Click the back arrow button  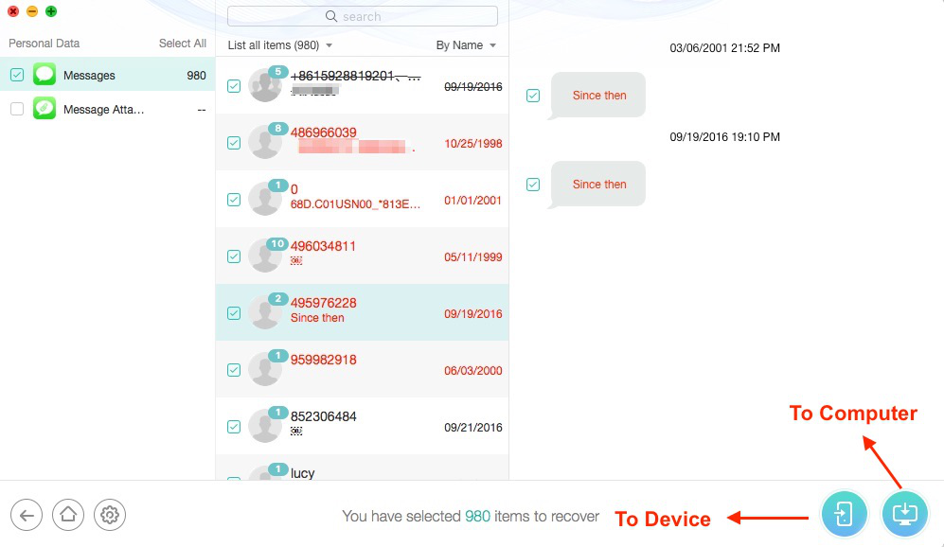tap(27, 515)
